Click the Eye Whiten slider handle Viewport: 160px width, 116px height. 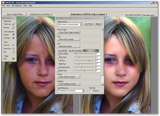(76, 54)
